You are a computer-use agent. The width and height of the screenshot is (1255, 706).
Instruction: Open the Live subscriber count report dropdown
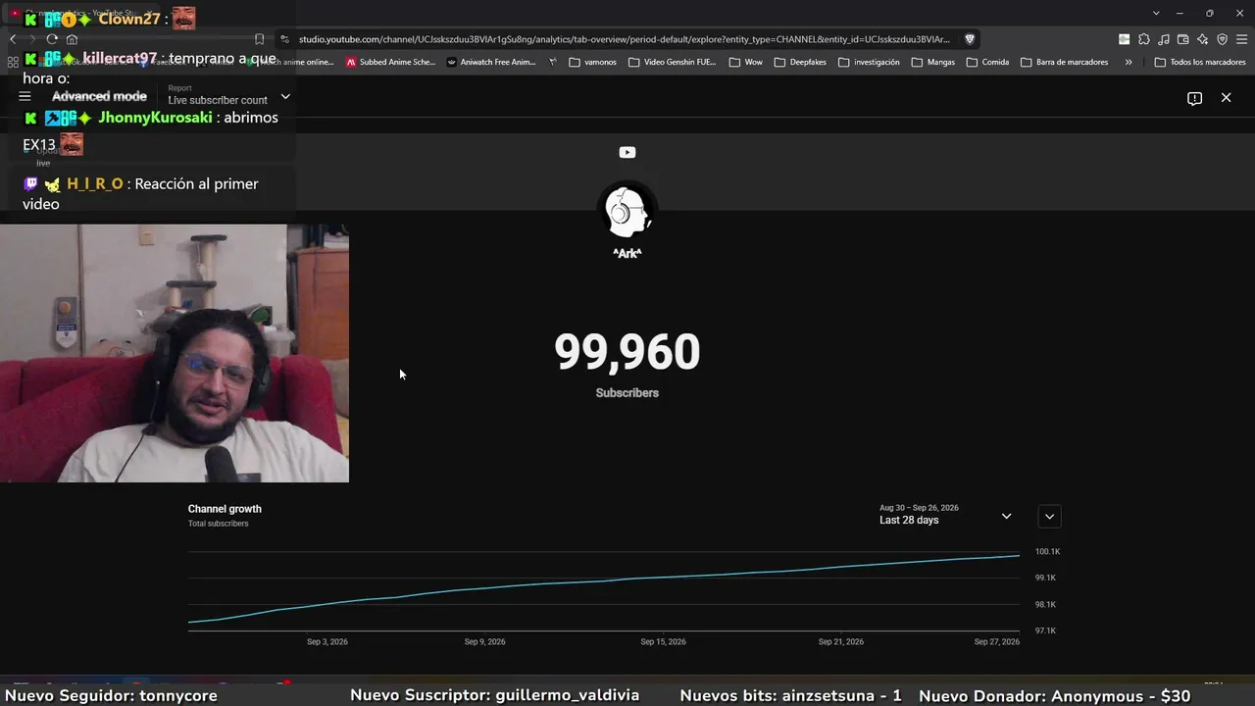coord(229,95)
